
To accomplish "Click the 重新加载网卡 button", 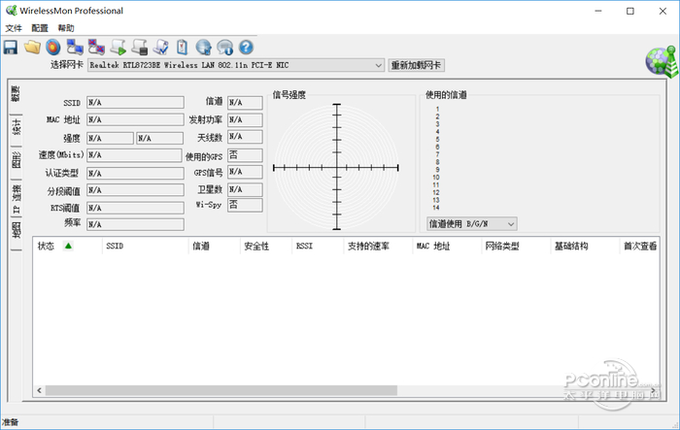I will point(416,65).
